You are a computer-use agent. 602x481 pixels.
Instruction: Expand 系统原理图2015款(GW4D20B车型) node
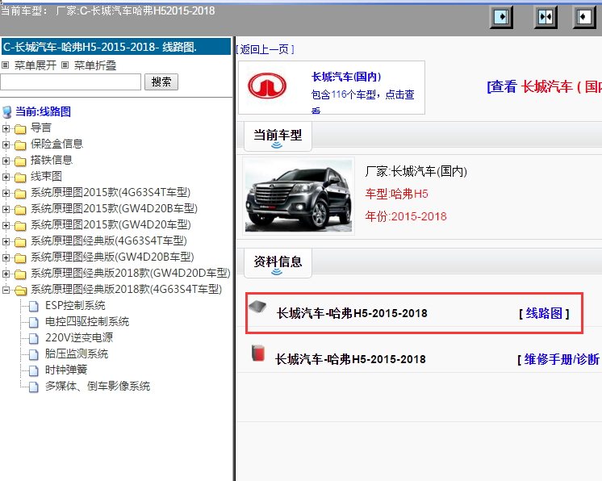pyautogui.click(x=6, y=209)
